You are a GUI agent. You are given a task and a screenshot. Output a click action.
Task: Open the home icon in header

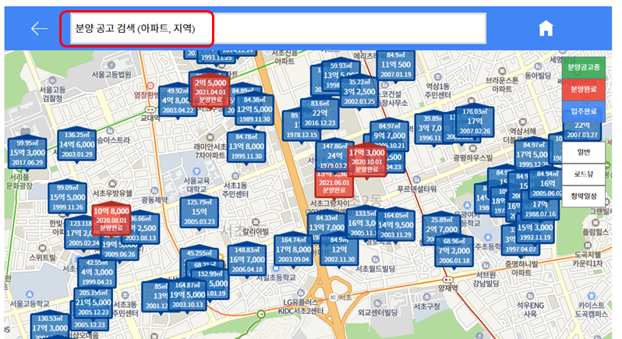pos(546,28)
